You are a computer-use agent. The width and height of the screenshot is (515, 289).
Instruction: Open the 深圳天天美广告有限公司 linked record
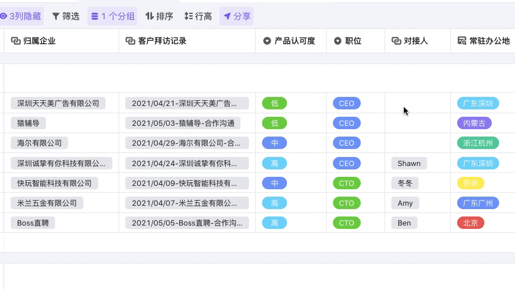pos(58,103)
